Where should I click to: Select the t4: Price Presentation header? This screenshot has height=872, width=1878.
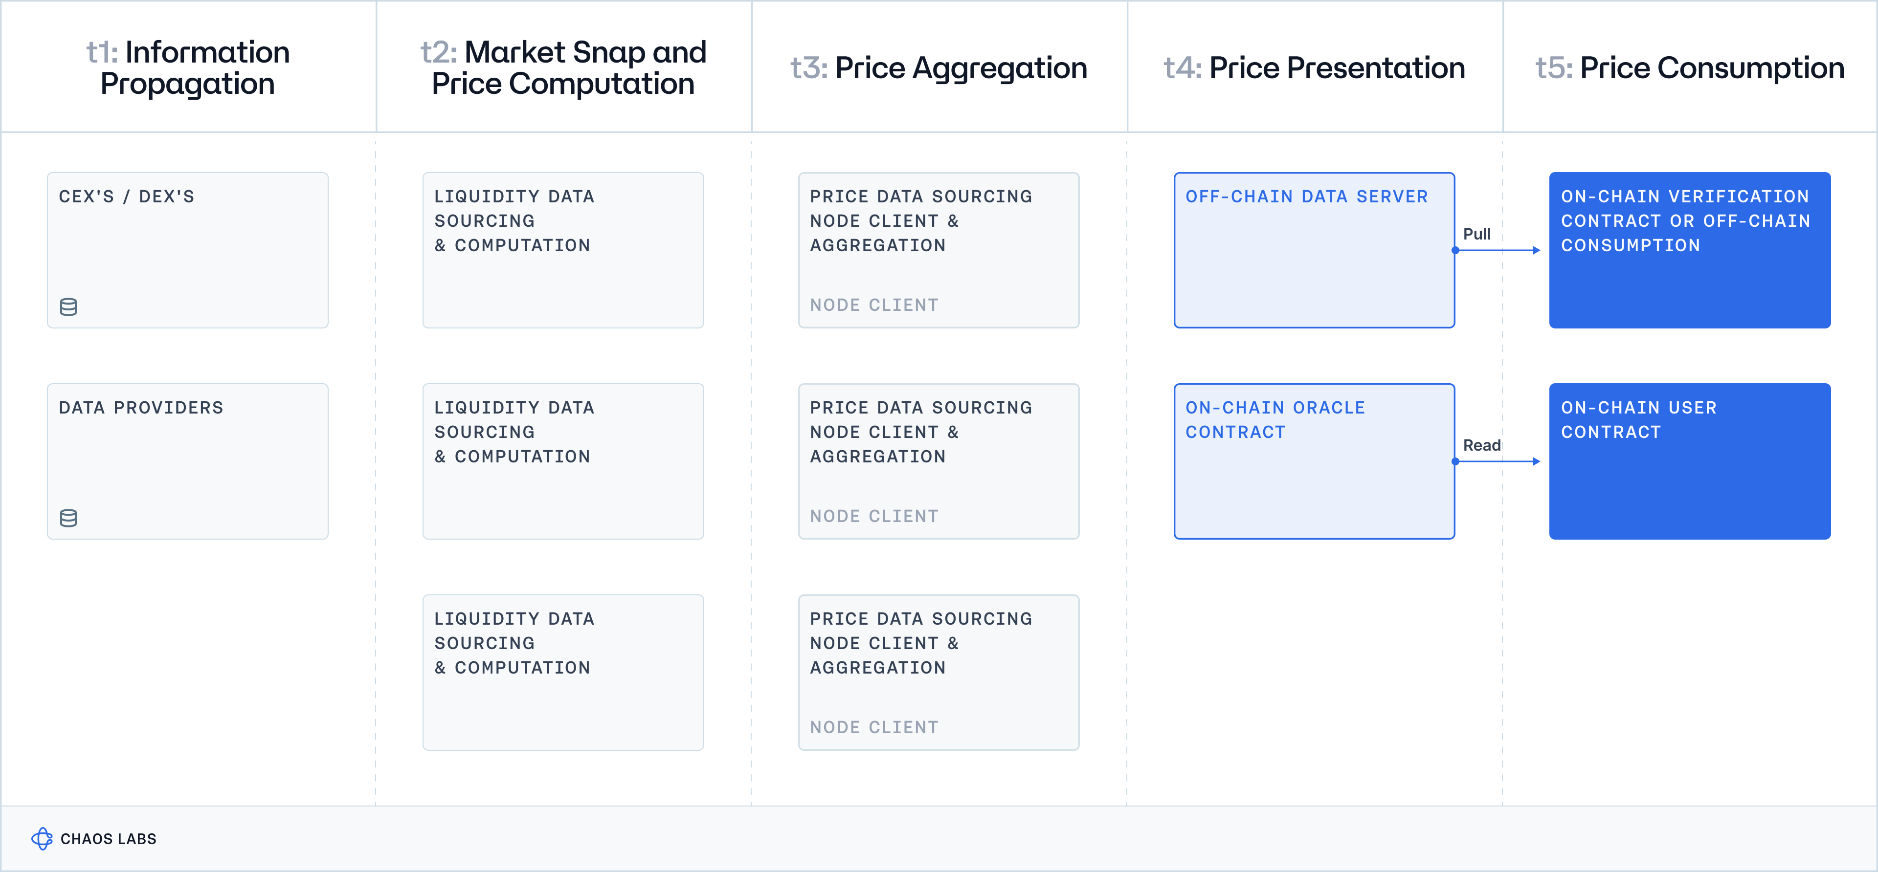(x=1315, y=68)
